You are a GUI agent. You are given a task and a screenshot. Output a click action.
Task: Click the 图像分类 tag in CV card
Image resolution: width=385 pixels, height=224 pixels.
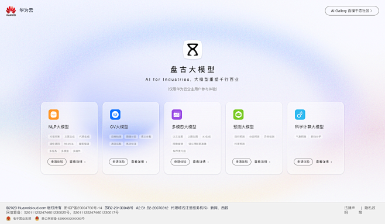pos(131,137)
